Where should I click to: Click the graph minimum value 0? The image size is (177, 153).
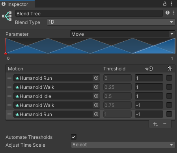click(8, 58)
